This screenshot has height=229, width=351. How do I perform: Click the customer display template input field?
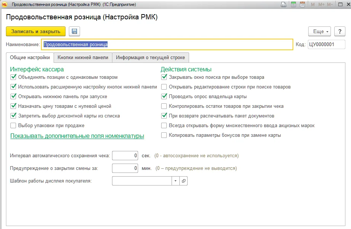click(142, 181)
